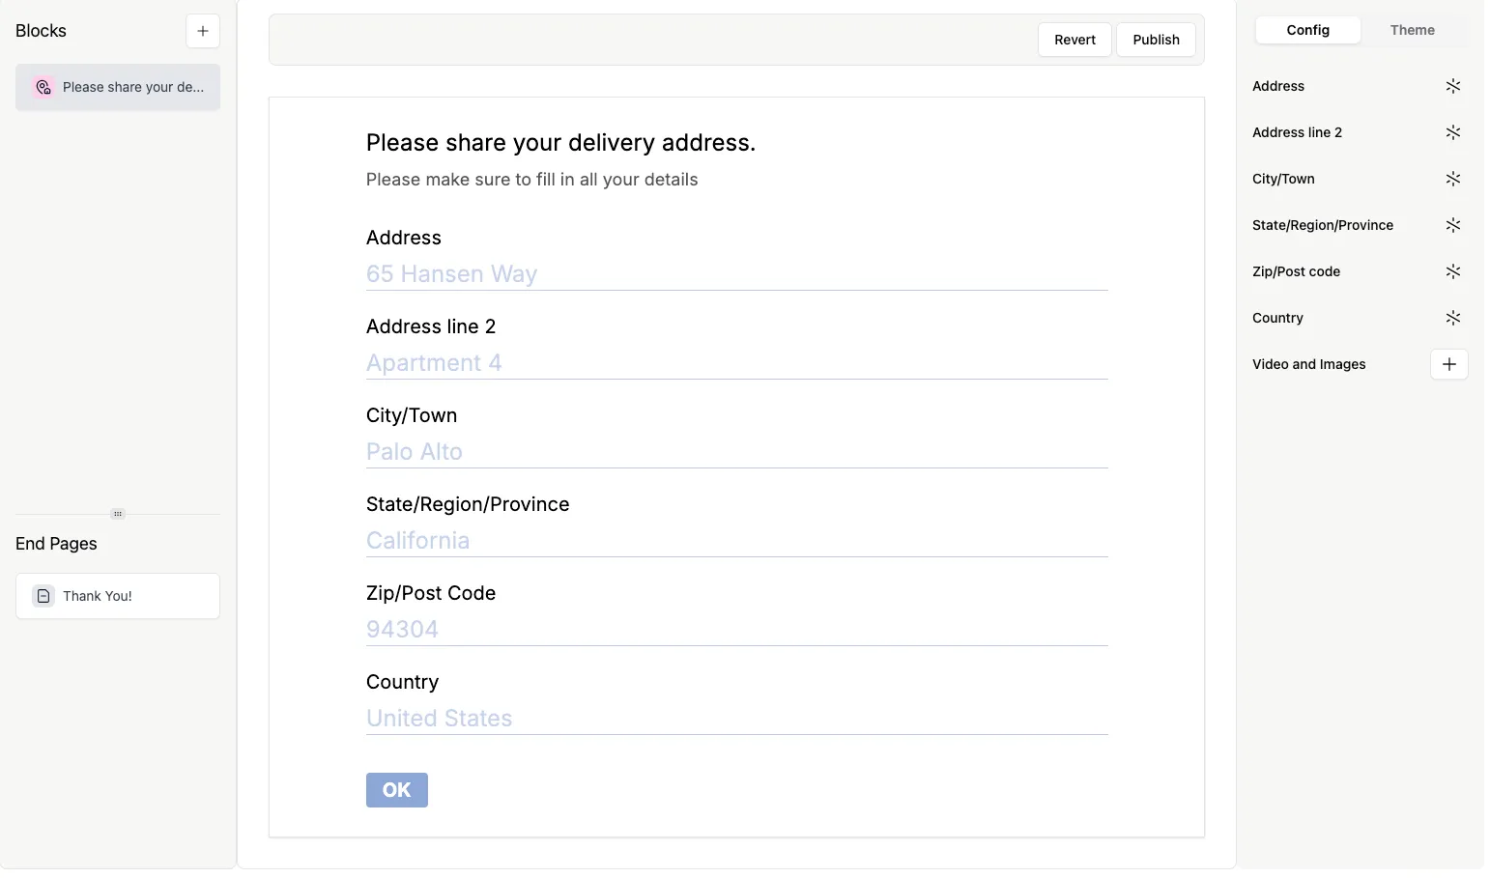The width and height of the screenshot is (1490, 878).
Task: Click the Address input with '65 Hansen Way'
Action: 736,274
